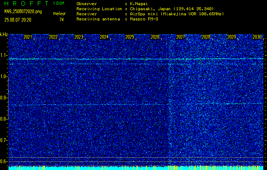Click the 2029 time marker
The height and width of the screenshot is (170, 267).
(232, 37)
